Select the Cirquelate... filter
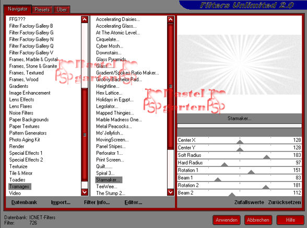The image size is (307, 228). click(108, 39)
